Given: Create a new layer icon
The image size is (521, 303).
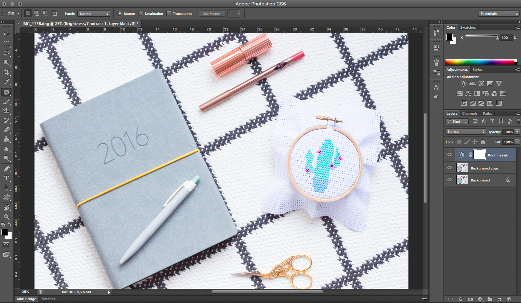Looking at the screenshot, I should pos(499,299).
